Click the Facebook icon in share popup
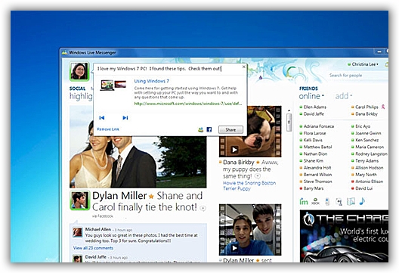This screenshot has height=273, width=399. pos(209,129)
